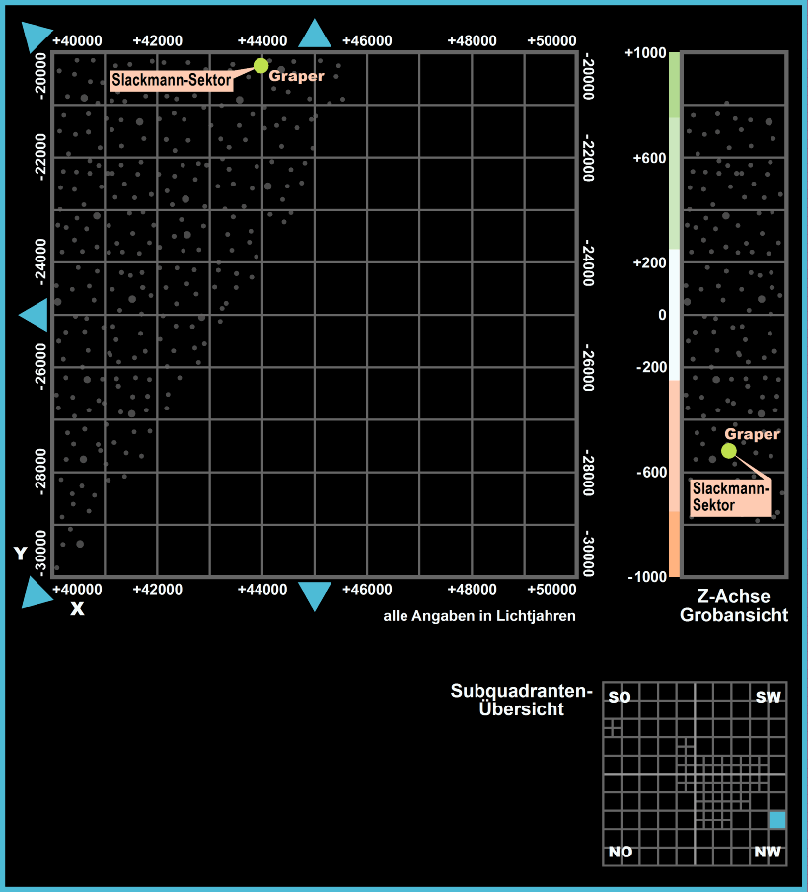This screenshot has height=892, width=808.
Task: Click the dark green top segment of Z-axis bar
Action: (675, 84)
